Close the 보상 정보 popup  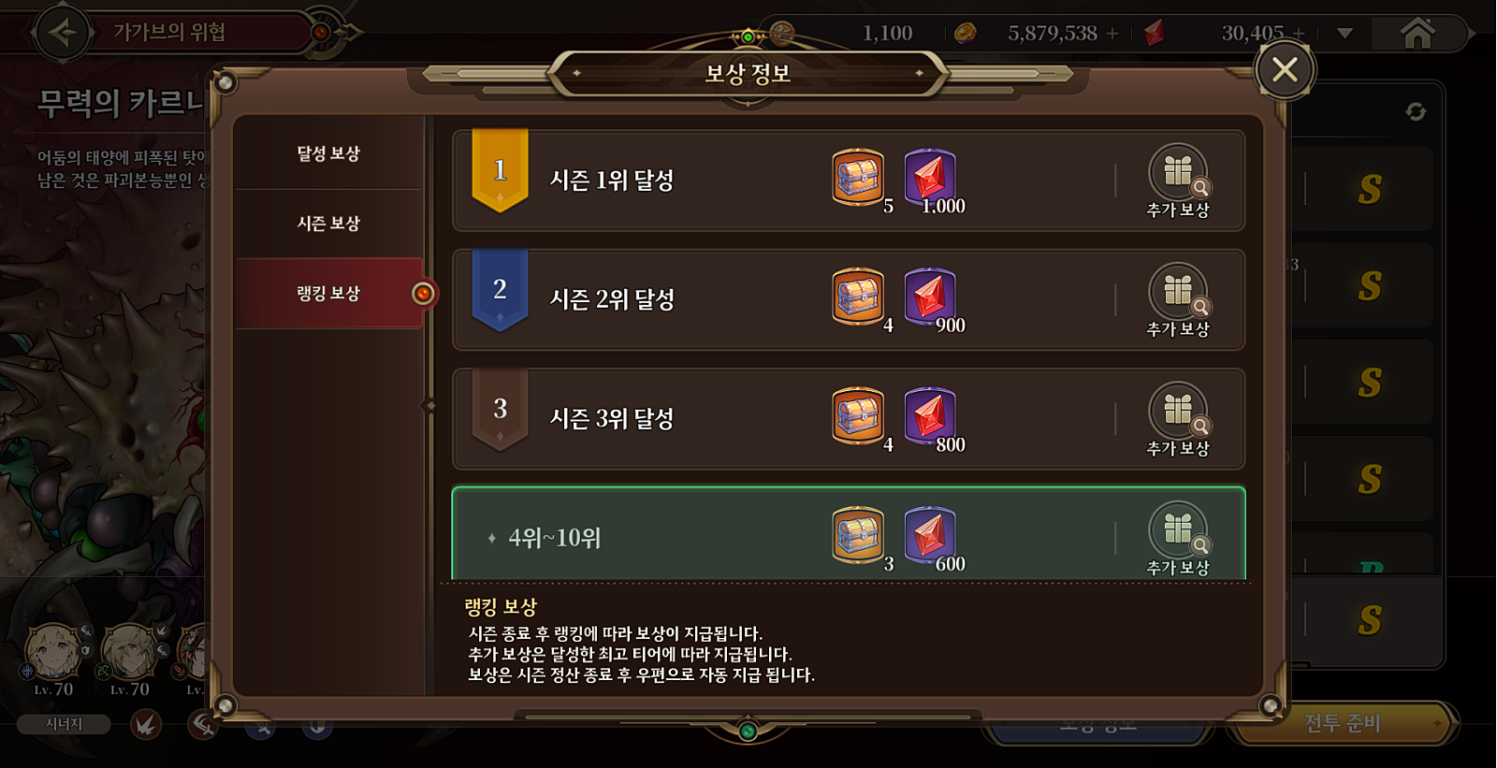1285,69
